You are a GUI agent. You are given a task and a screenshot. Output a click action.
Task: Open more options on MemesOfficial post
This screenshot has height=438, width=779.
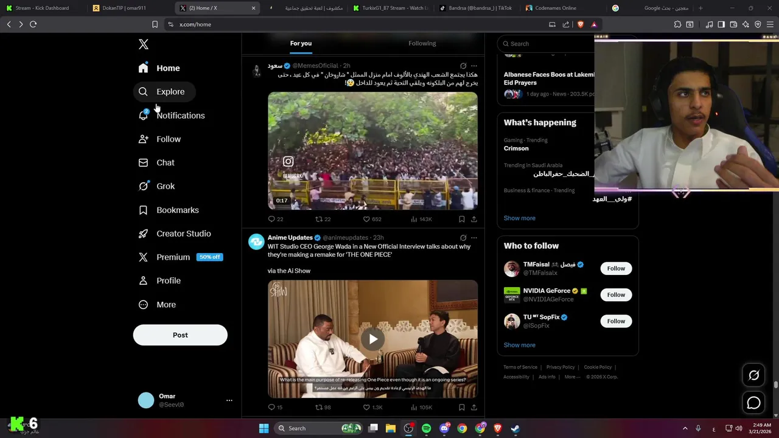tap(474, 66)
